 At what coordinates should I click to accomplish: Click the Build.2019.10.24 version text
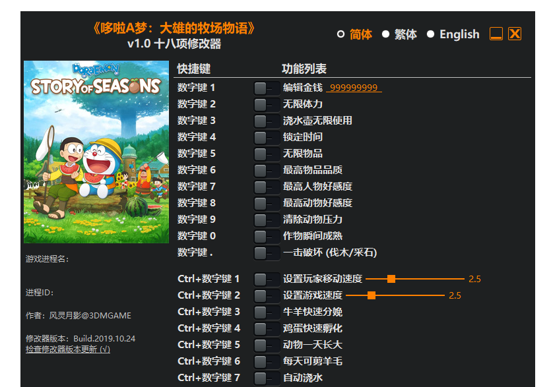(104, 338)
